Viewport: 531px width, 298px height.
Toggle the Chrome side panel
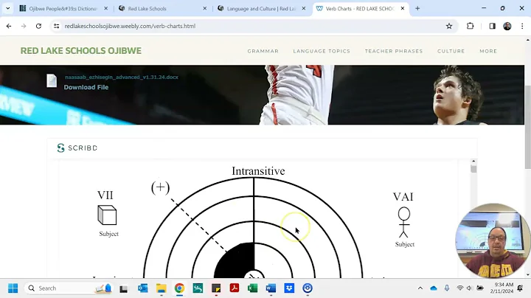coord(493,26)
